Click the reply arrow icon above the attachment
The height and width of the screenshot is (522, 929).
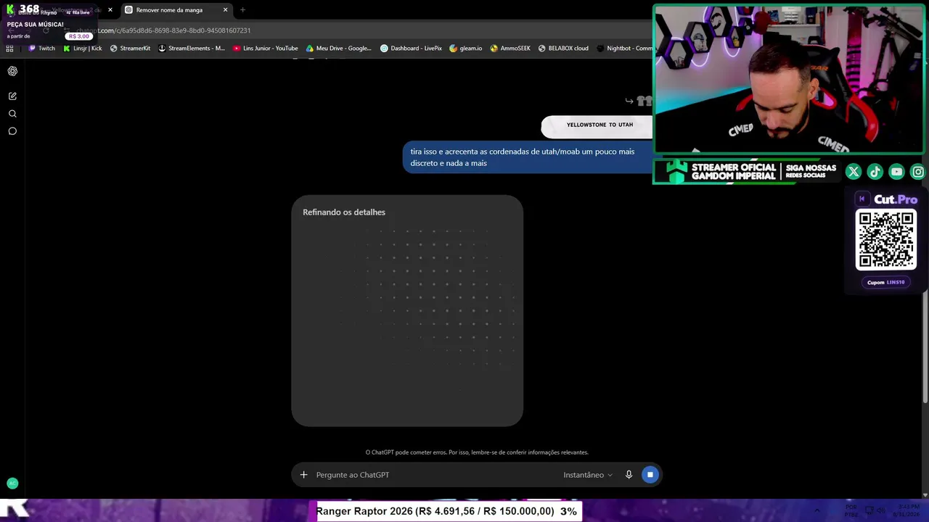(629, 101)
